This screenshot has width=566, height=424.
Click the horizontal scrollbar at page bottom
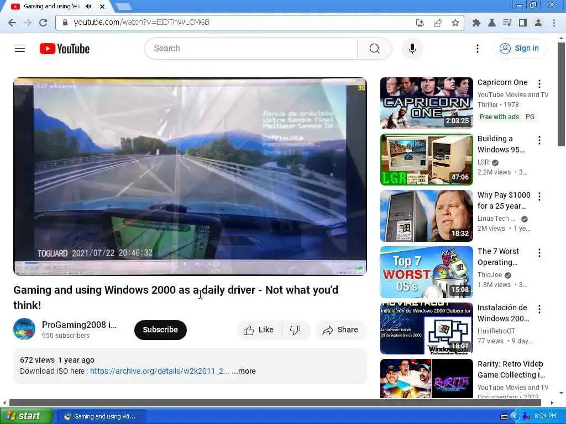tap(275, 402)
